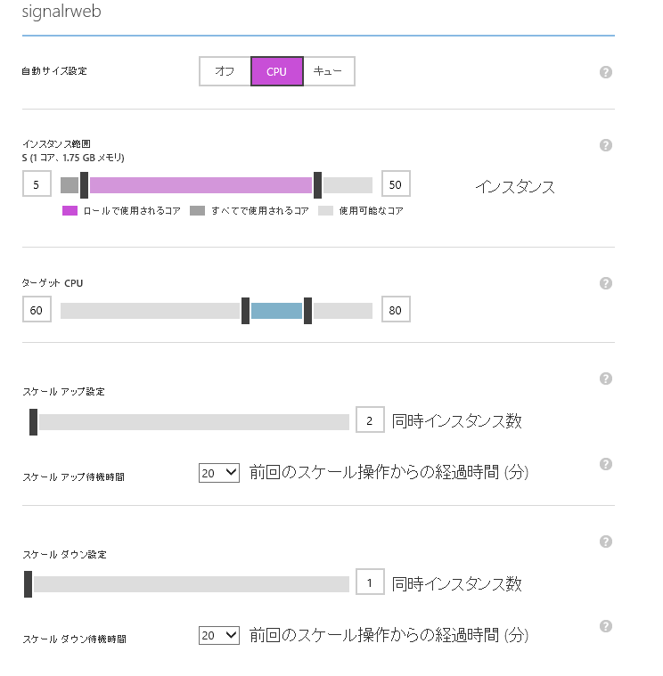Open スケール ダウン待機時間 dropdown

219,635
